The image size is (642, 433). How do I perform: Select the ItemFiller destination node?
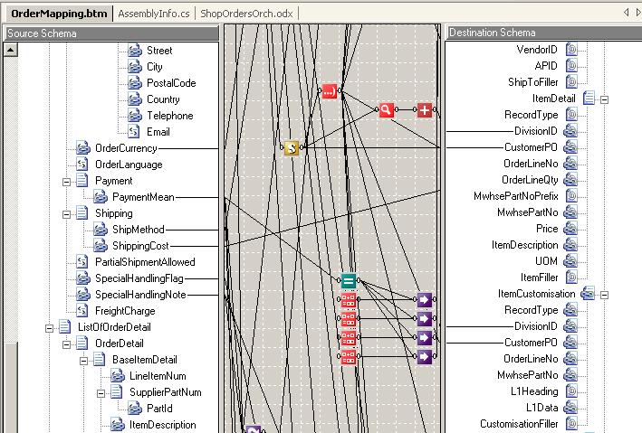click(x=540, y=278)
